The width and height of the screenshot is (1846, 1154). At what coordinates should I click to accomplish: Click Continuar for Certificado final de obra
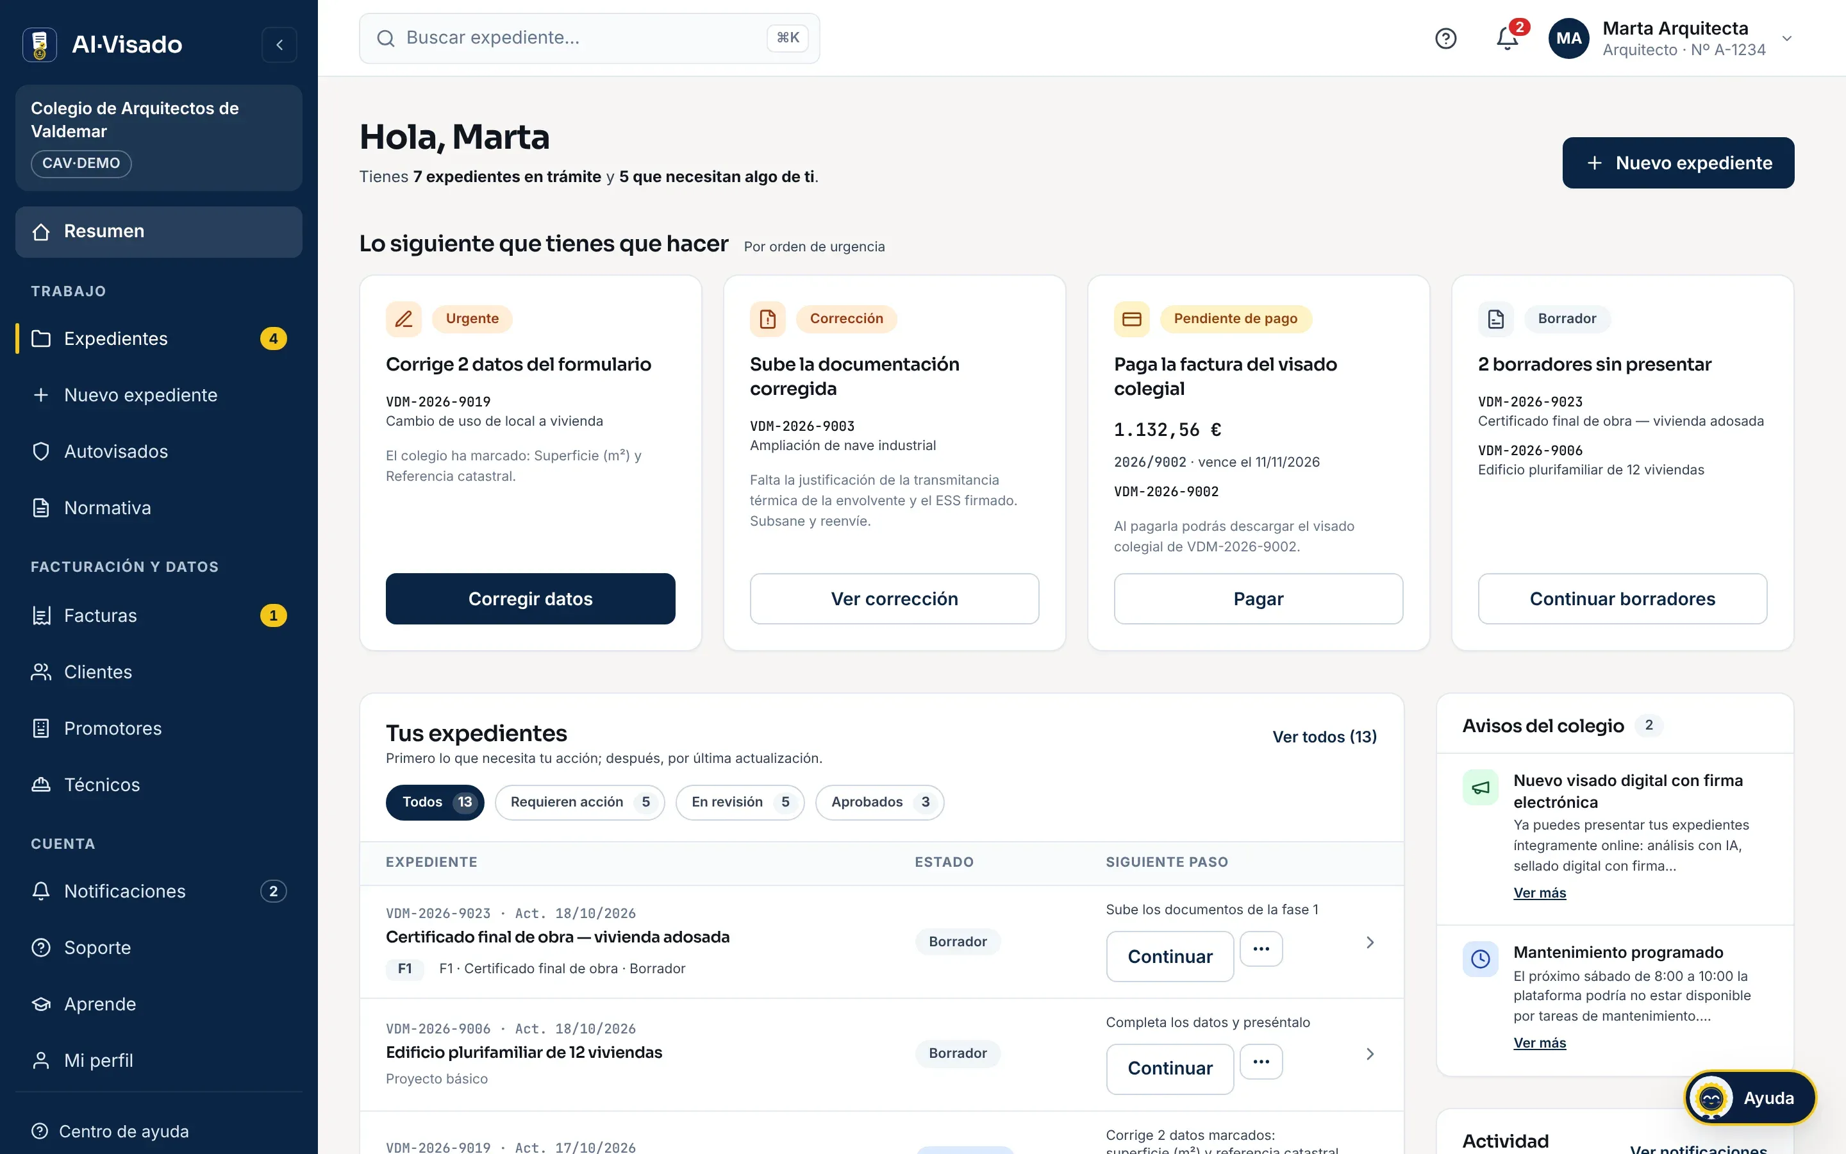[x=1170, y=957]
